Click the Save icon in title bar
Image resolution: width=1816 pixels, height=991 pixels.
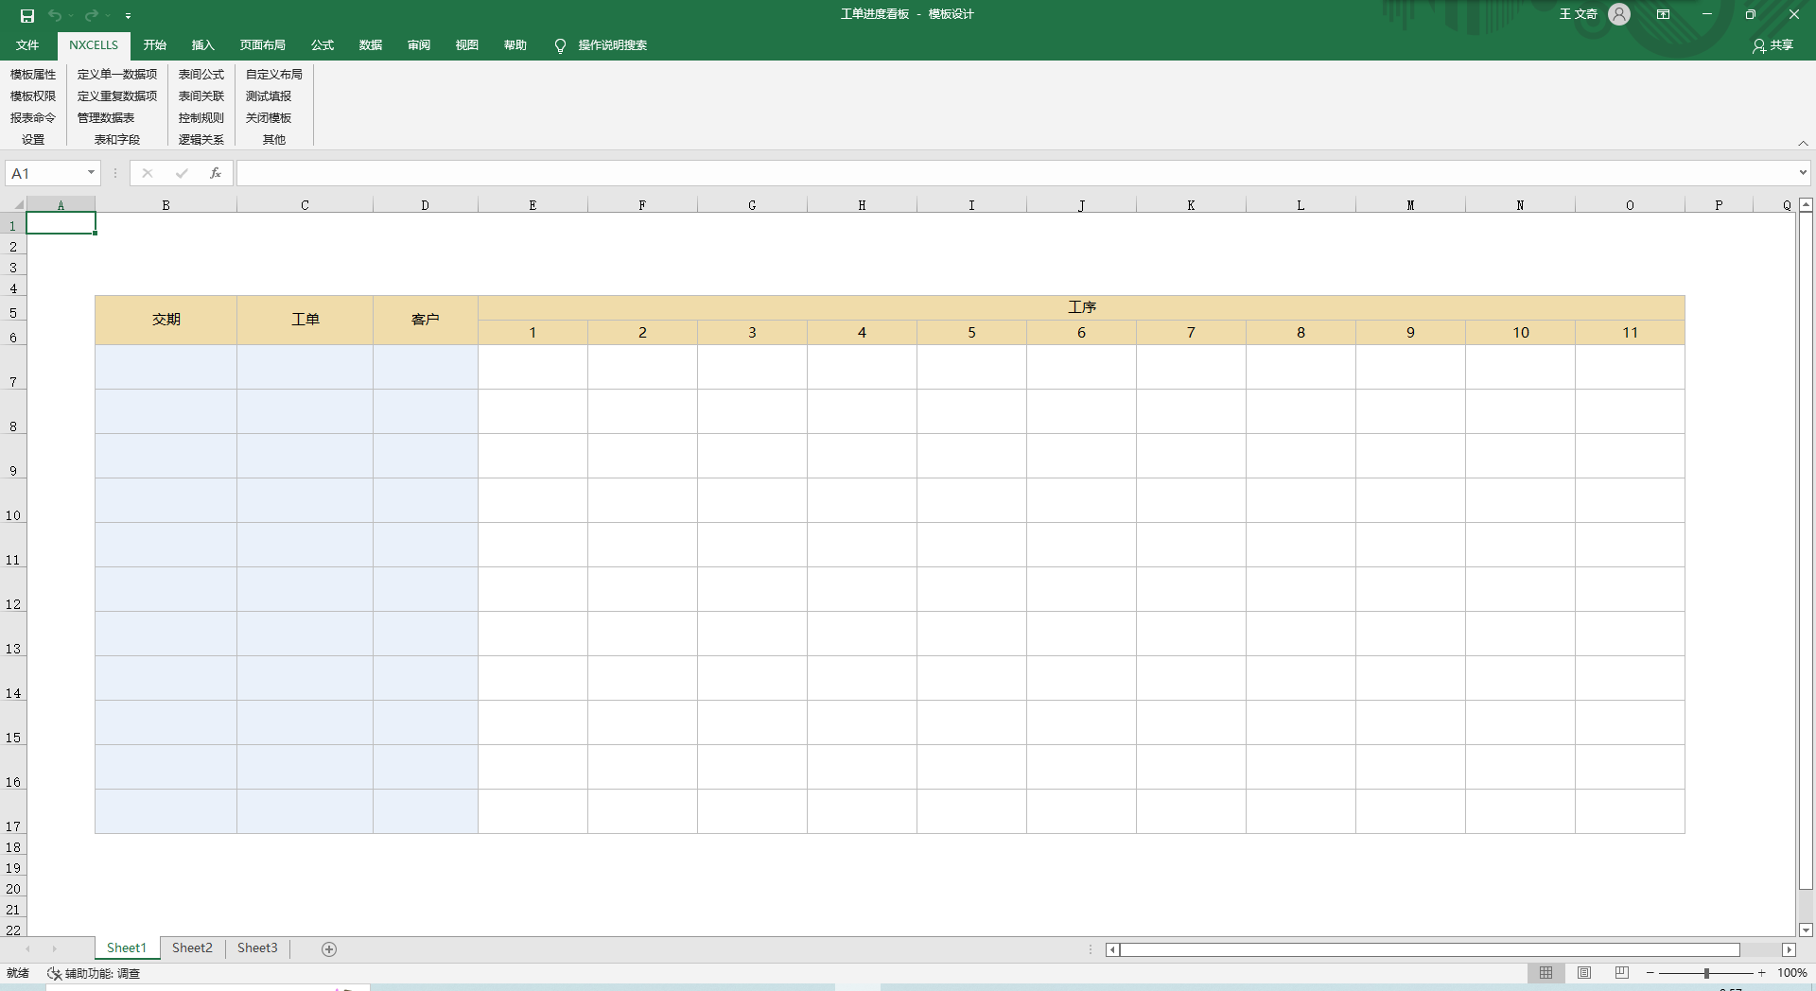coord(27,15)
